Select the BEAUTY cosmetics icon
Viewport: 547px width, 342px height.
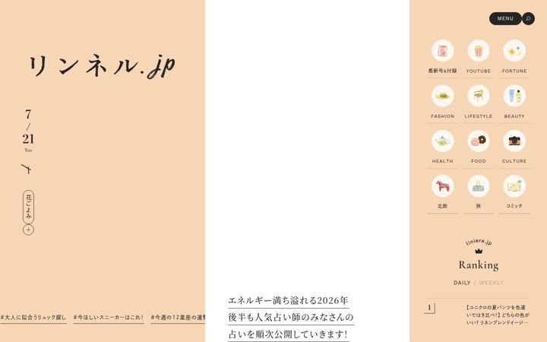514,96
